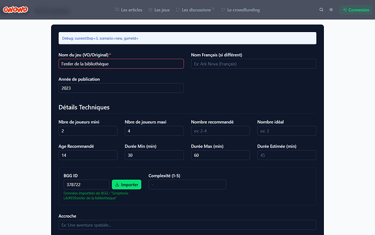
Task: Focus the Nombre idéal field
Action: (x=286, y=131)
